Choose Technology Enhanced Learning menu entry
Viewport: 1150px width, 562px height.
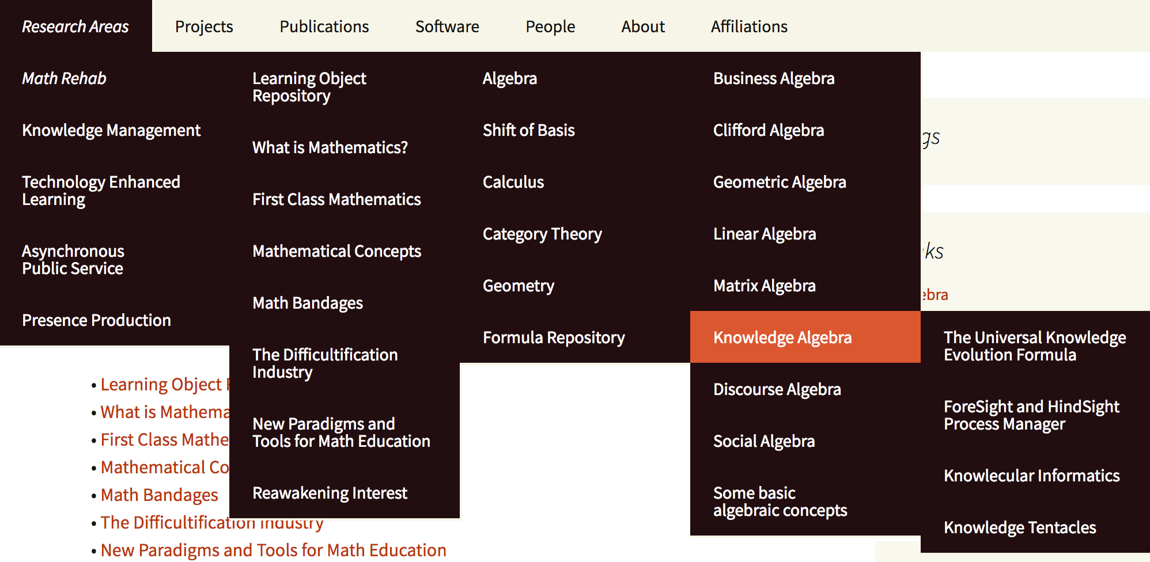(101, 191)
